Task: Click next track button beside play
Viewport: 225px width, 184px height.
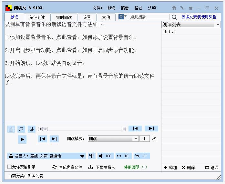Action: pos(54,139)
